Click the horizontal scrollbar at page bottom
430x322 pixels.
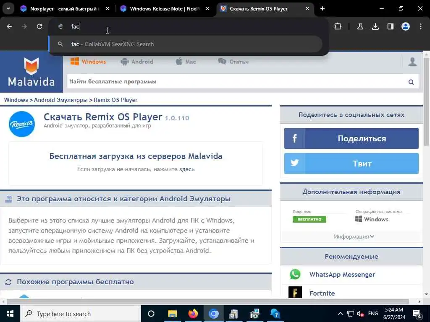click(x=208, y=301)
